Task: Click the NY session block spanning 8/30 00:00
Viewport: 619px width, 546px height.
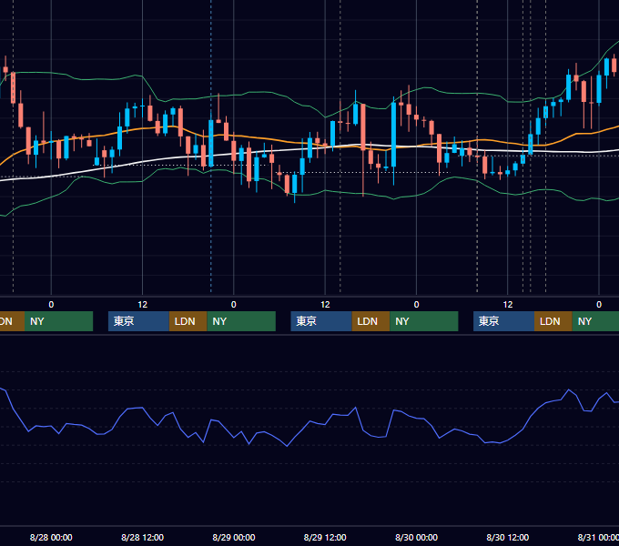Action: [424, 321]
